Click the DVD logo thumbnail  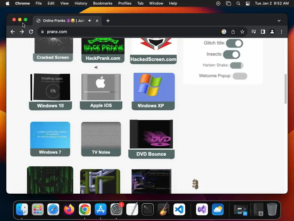151,134
